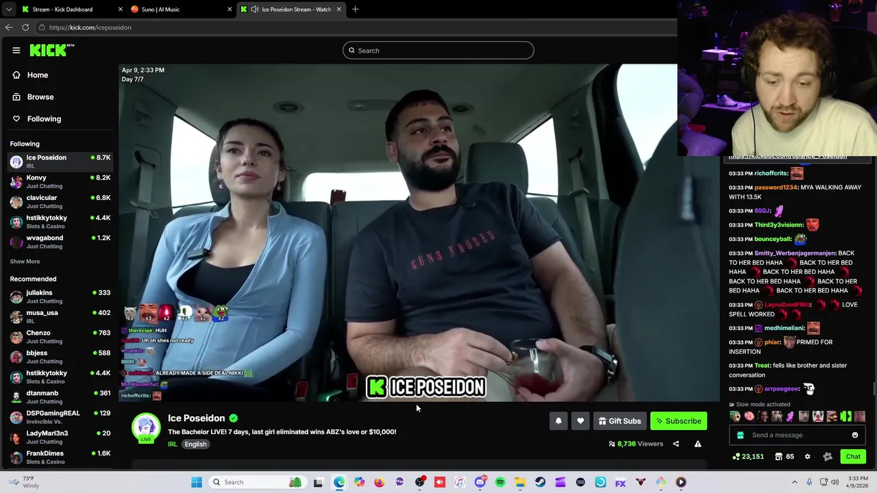Close the Suno AI Music tab
The width and height of the screenshot is (877, 493).
point(230,10)
